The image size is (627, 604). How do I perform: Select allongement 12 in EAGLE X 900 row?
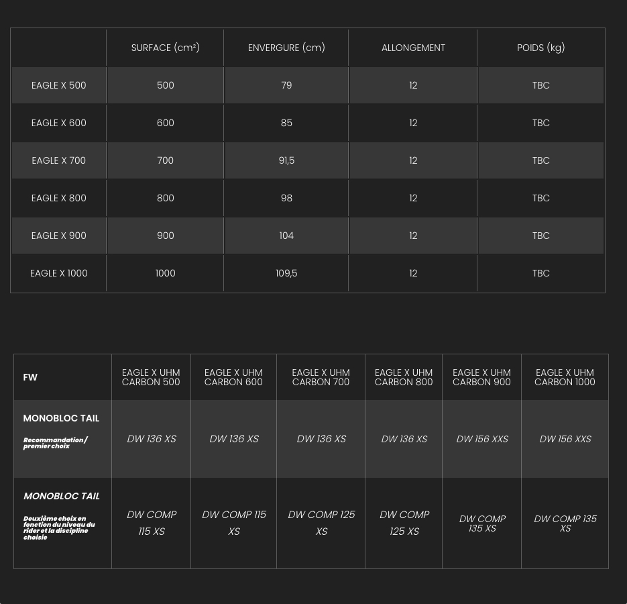click(x=413, y=236)
